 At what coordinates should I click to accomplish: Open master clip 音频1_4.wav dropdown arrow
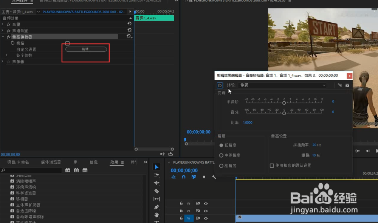[38, 12]
